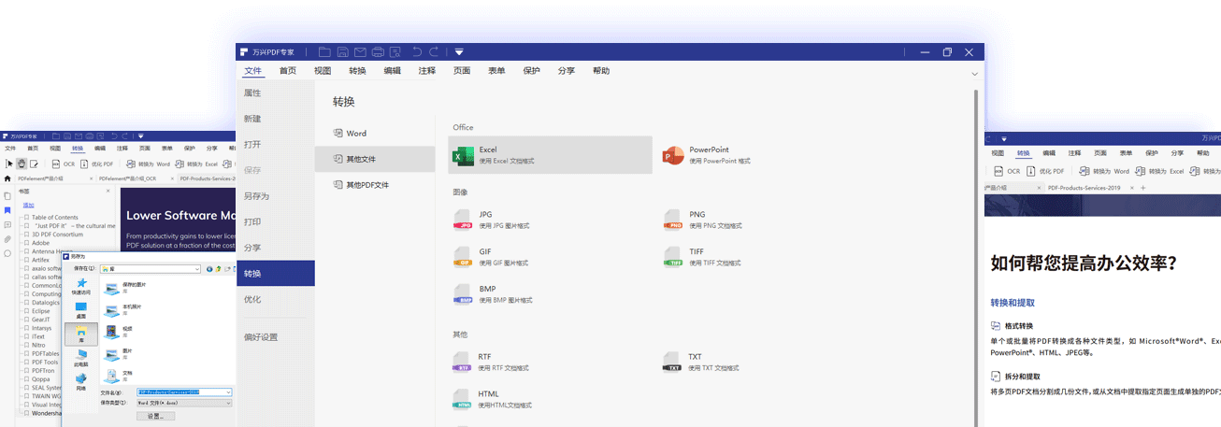
Task: Toggle Qoppa bookmark checkbox
Action: pos(27,379)
